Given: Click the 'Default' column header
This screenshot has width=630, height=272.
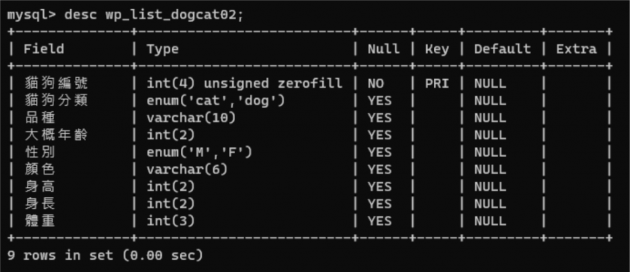Looking at the screenshot, I should click(502, 49).
